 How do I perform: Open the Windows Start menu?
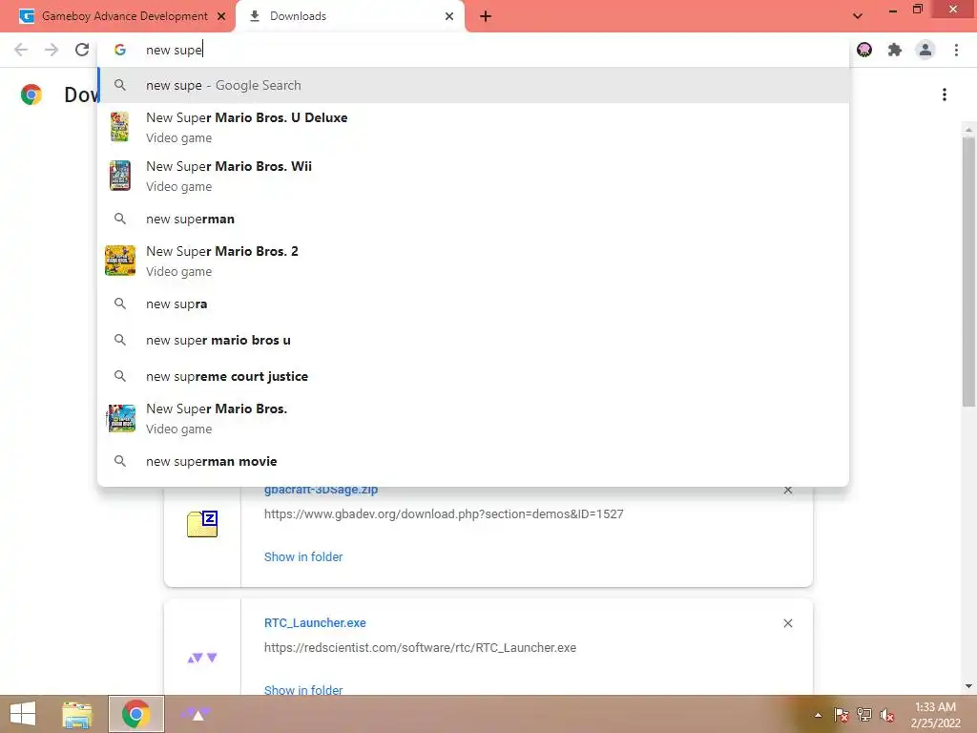pos(23,714)
